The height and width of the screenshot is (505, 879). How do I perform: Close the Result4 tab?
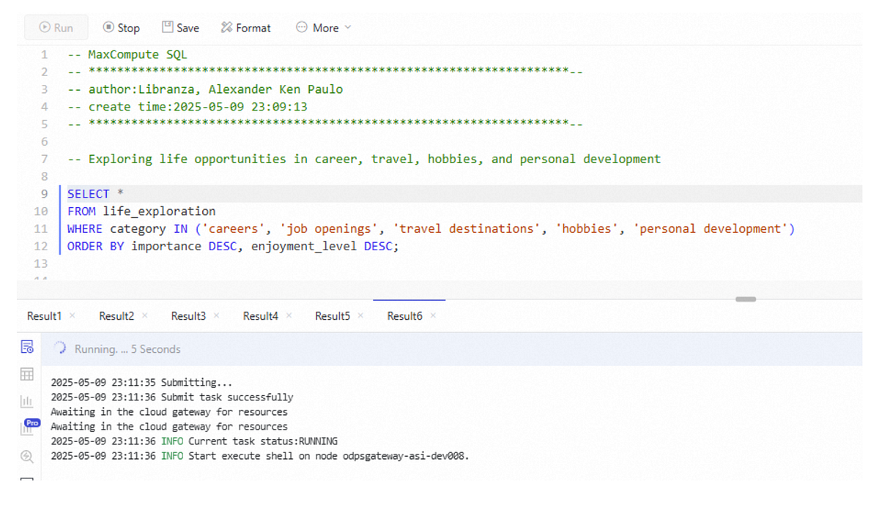[289, 316]
